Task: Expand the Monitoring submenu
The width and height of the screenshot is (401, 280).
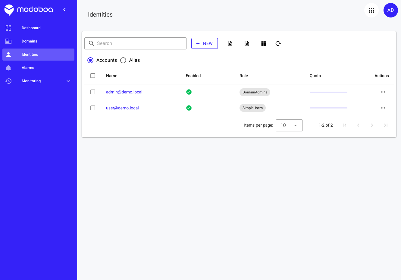Action: point(39,81)
